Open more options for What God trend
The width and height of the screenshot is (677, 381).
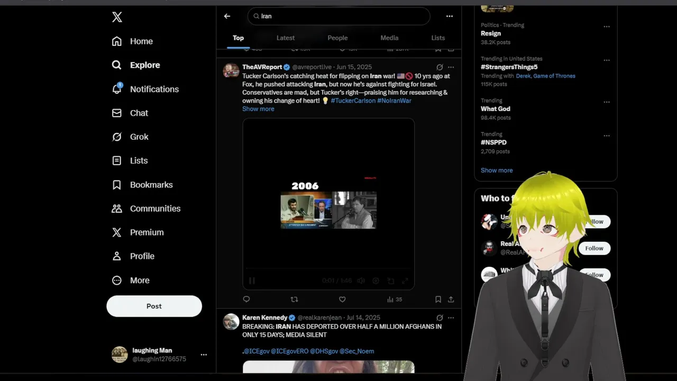607,102
